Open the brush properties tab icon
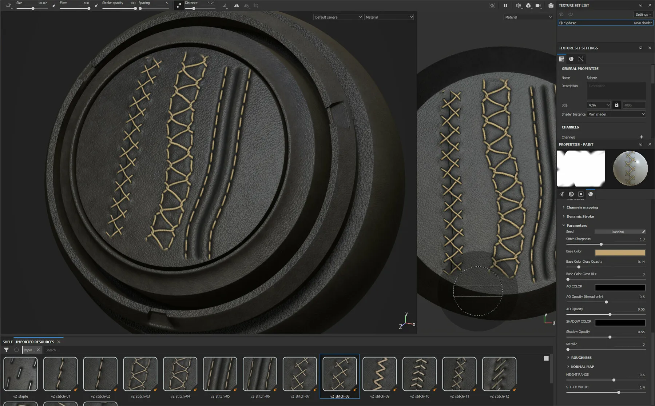This screenshot has height=406, width=655. point(562,194)
